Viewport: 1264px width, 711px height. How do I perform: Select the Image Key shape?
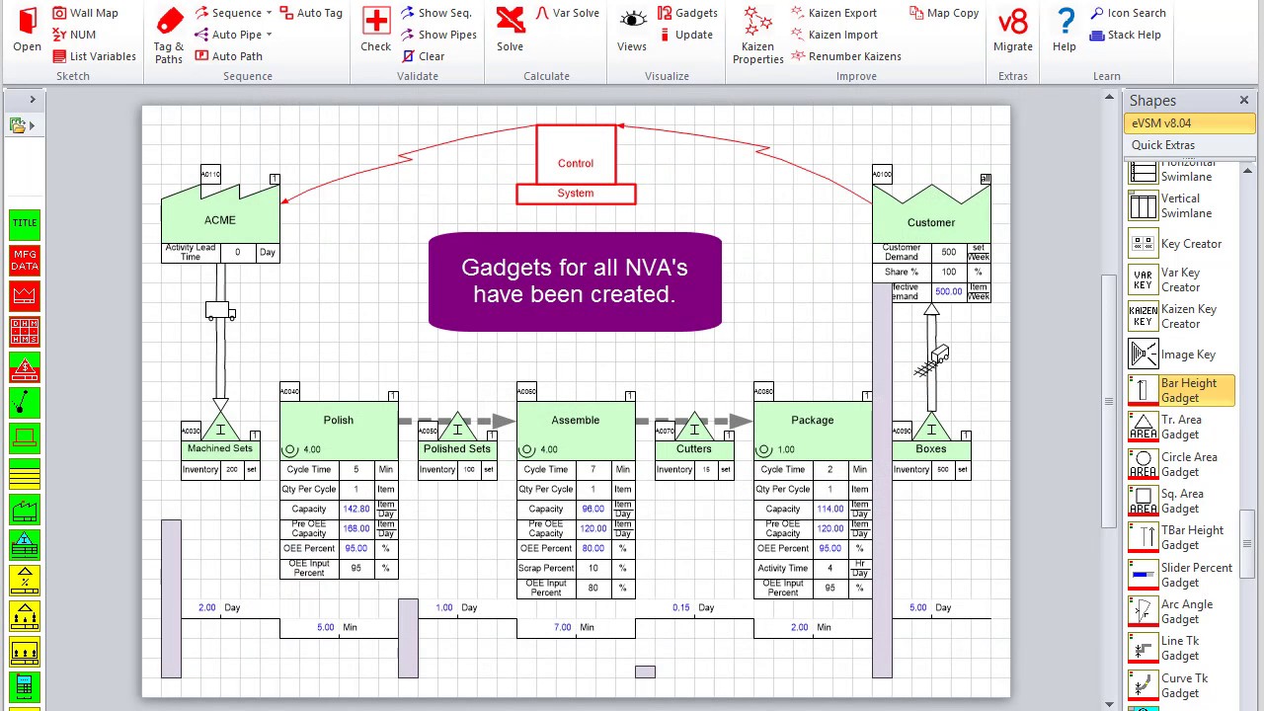1181,355
